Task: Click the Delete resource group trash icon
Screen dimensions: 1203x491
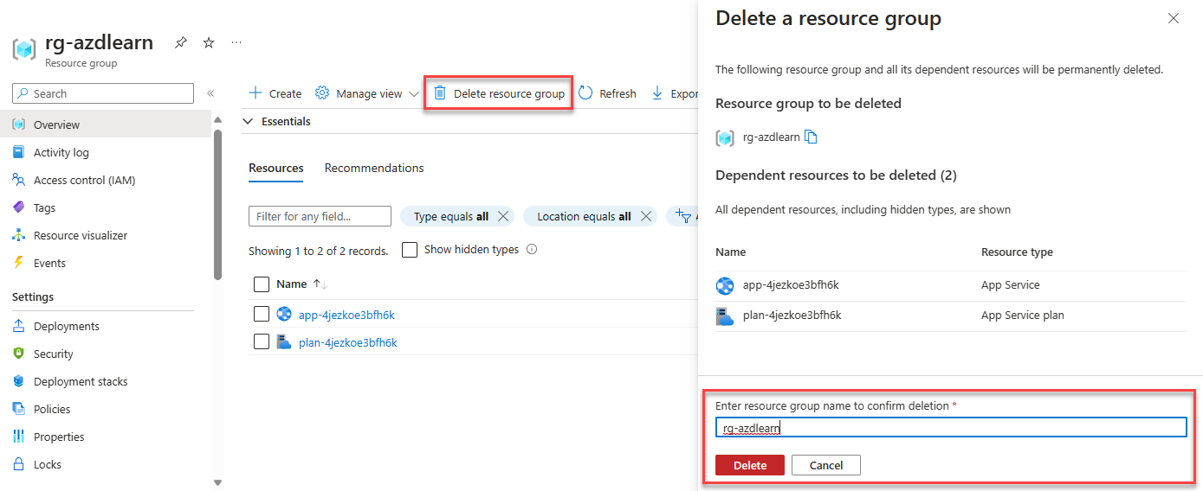Action: click(440, 93)
